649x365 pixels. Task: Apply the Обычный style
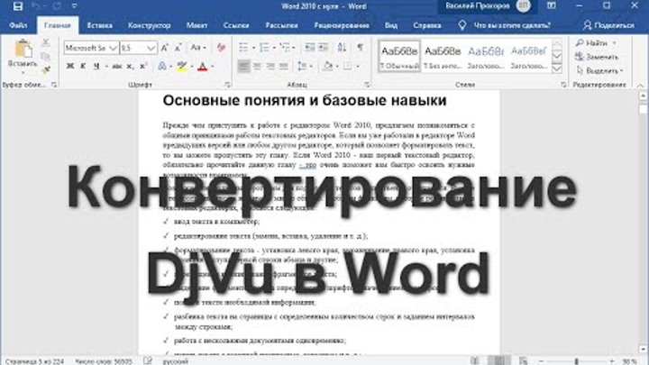(399, 56)
